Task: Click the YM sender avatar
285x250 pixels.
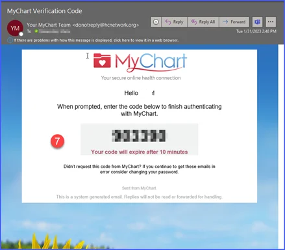Action: pos(15,28)
